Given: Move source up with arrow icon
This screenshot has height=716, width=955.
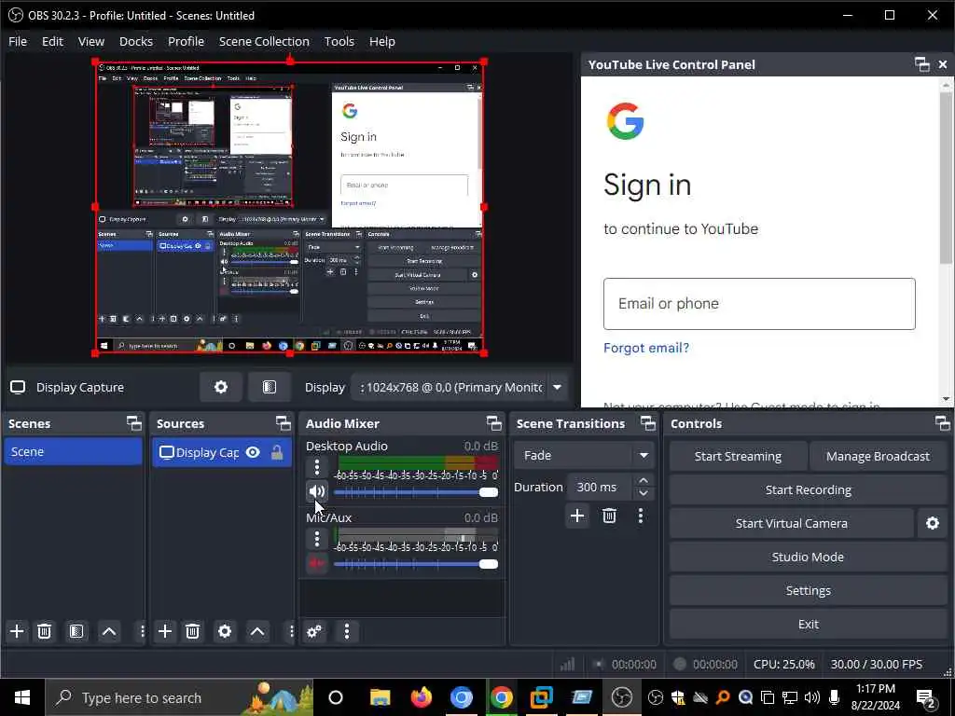Looking at the screenshot, I should [x=257, y=631].
